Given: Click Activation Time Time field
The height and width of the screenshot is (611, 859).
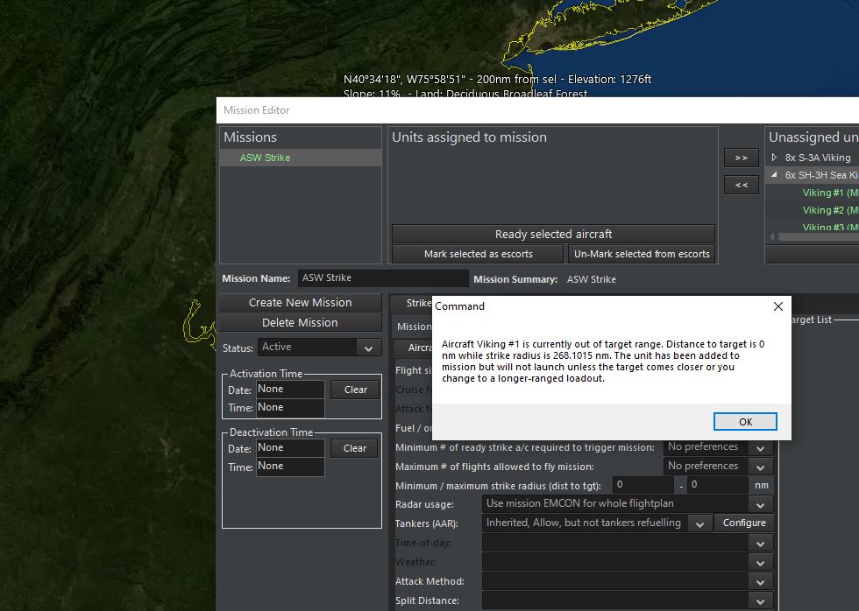Looking at the screenshot, I should coord(290,408).
